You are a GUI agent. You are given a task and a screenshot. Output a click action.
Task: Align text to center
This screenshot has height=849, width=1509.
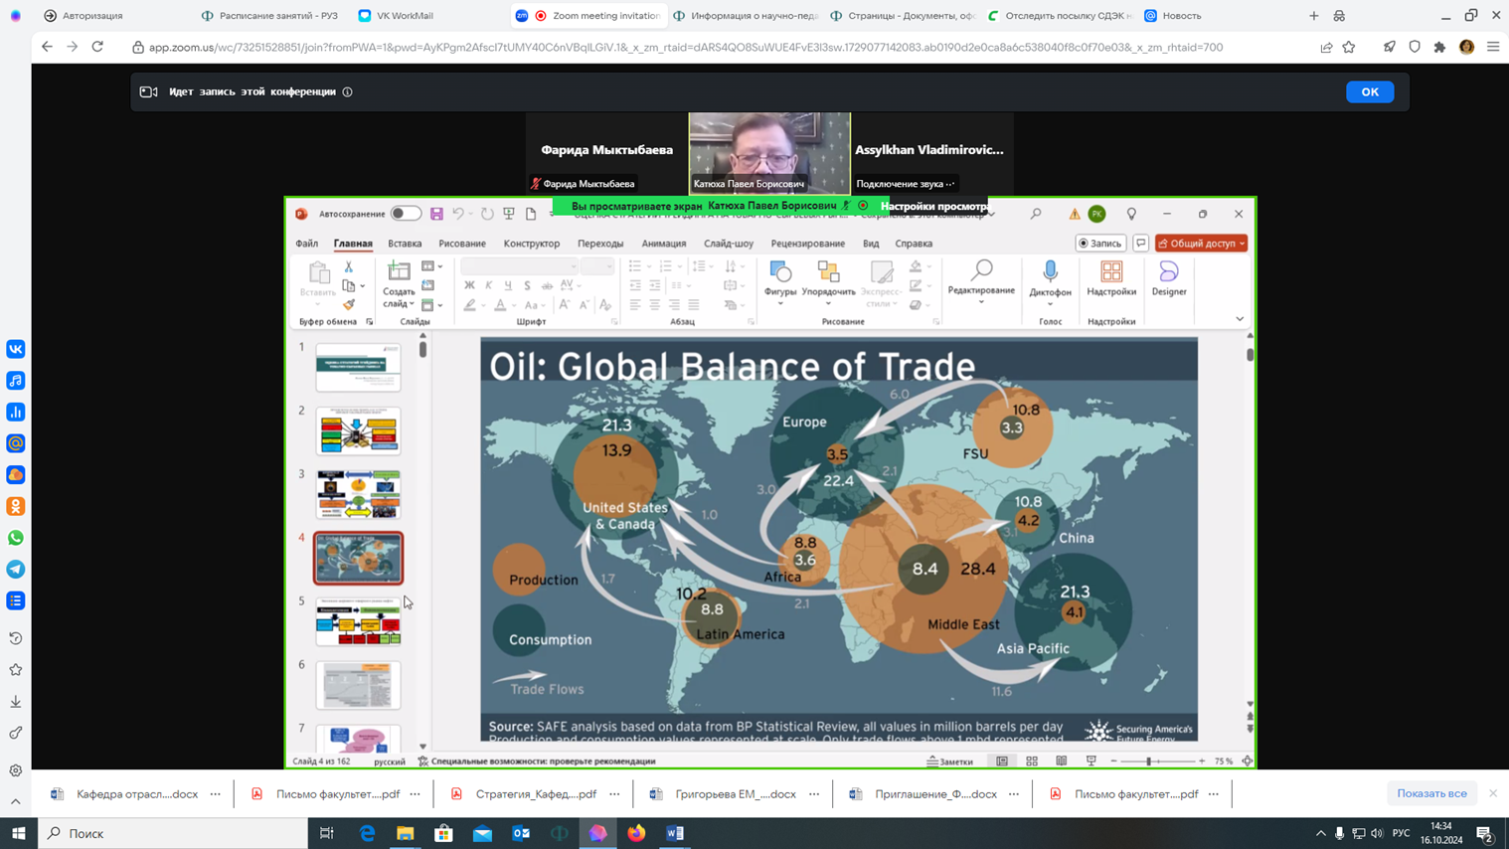pos(655,305)
